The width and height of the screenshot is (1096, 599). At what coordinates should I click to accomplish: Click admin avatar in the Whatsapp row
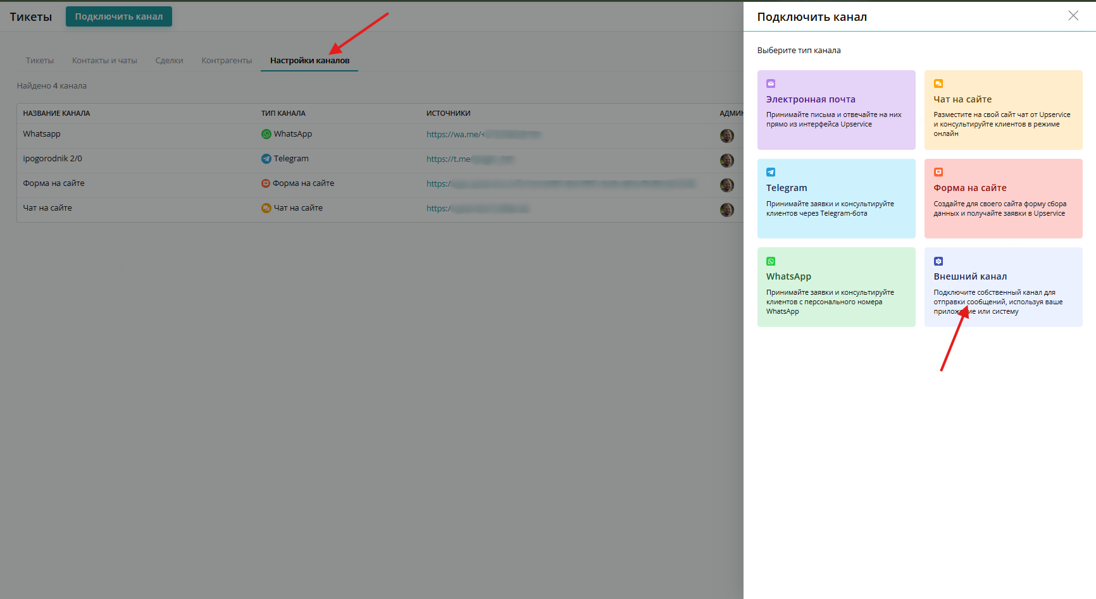727,136
